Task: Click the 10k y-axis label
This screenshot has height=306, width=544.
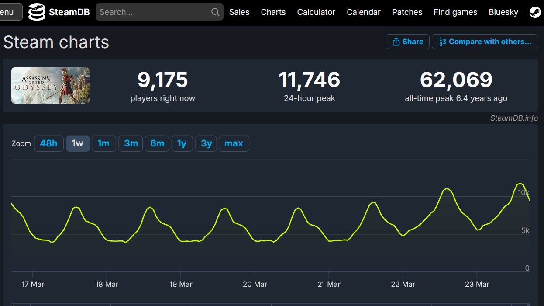Action: tap(523, 193)
